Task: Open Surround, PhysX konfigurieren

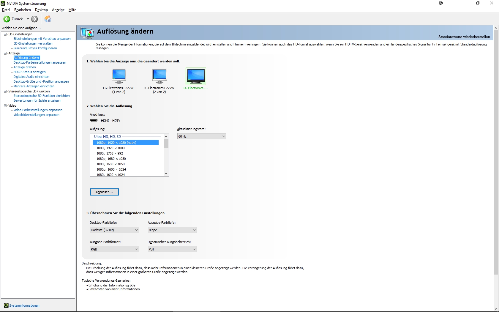Action: [35, 48]
